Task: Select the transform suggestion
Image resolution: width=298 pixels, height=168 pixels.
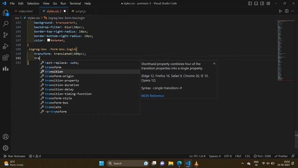Action: coord(90,67)
